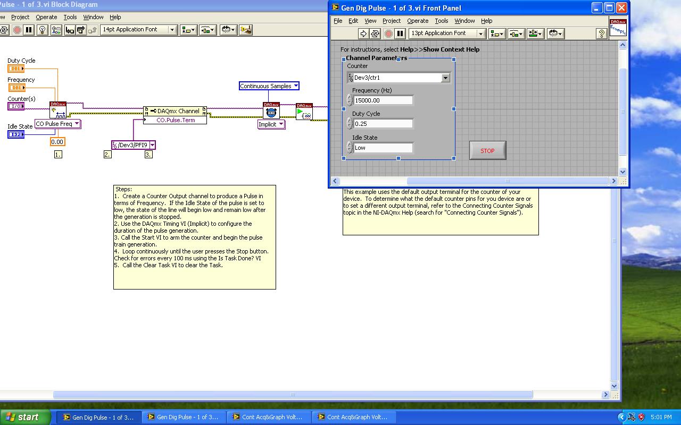Pause execution from Front Panel toolbar

coord(400,33)
